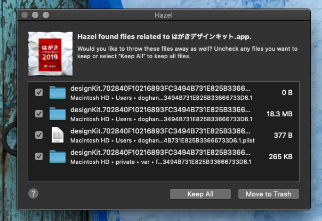Uncheck the checkbox for the 18.3 MB folder
The image size is (322, 221).
39,114
